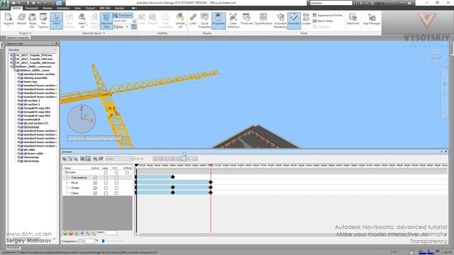Click the Animator translate animation set icon
Screen dimensions: 454x255
click(65, 159)
